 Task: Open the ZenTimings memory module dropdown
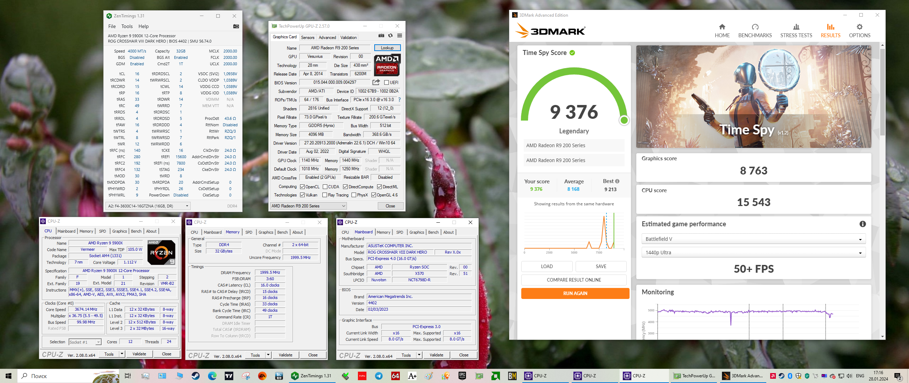pyautogui.click(x=148, y=206)
